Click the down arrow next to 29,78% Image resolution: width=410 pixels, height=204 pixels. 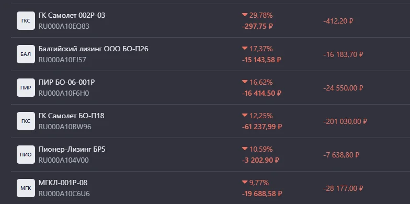[x=245, y=15]
